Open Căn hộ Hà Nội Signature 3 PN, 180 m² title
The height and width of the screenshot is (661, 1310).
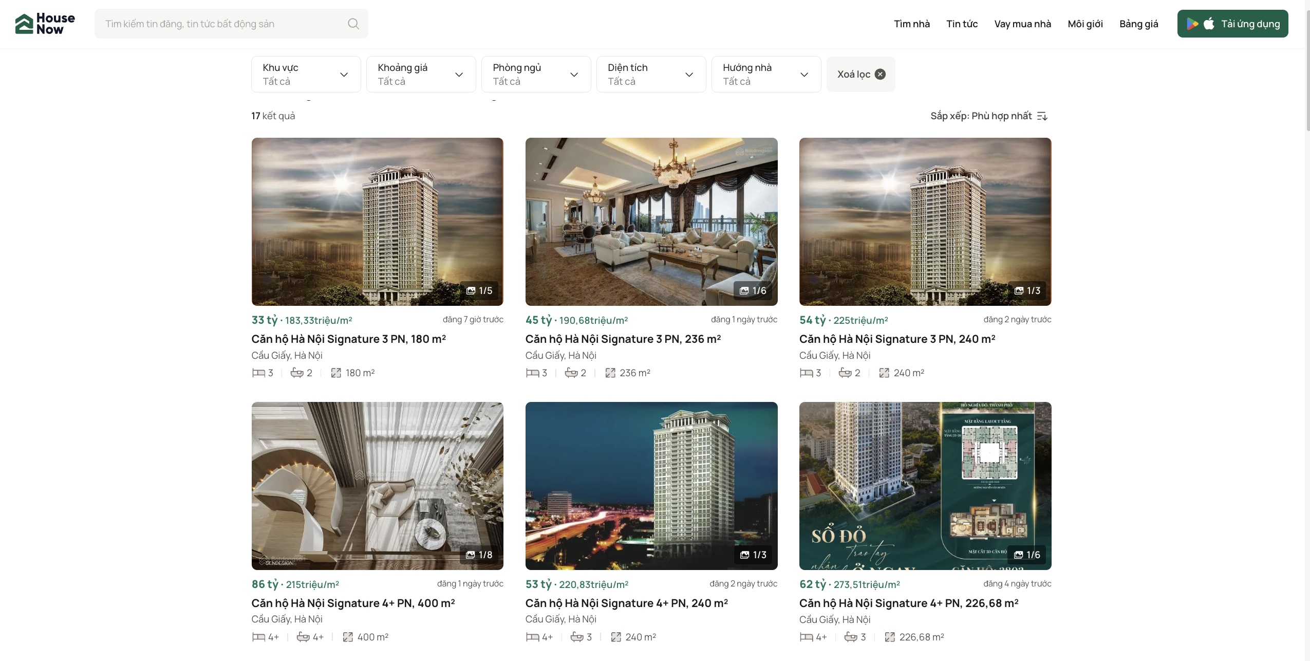(349, 339)
